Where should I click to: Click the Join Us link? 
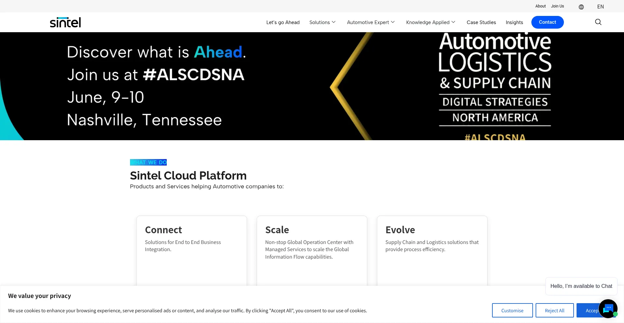(557, 6)
